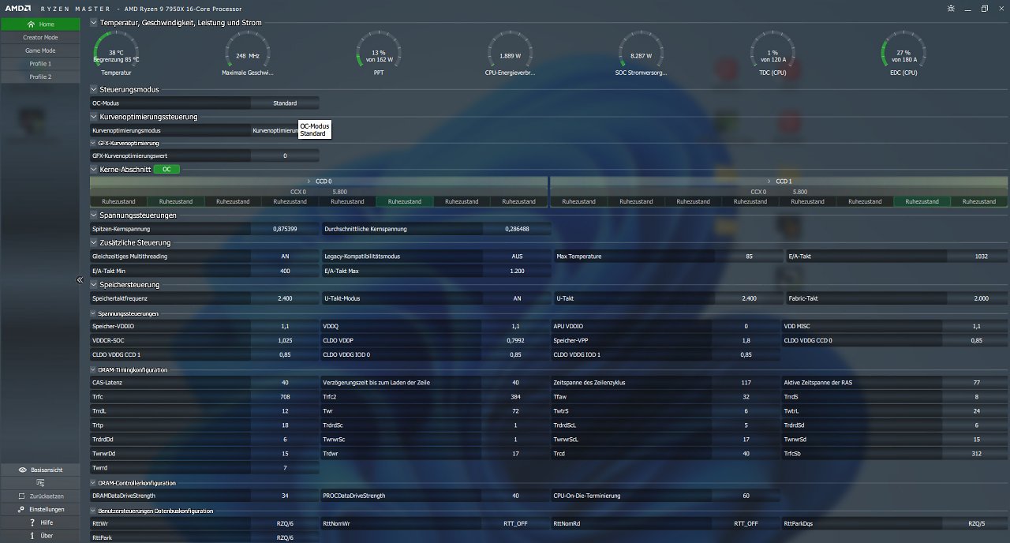Viewport: 1010px width, 543px height.
Task: Click the RttParkDqs value RZQ/5
Action: click(x=976, y=523)
